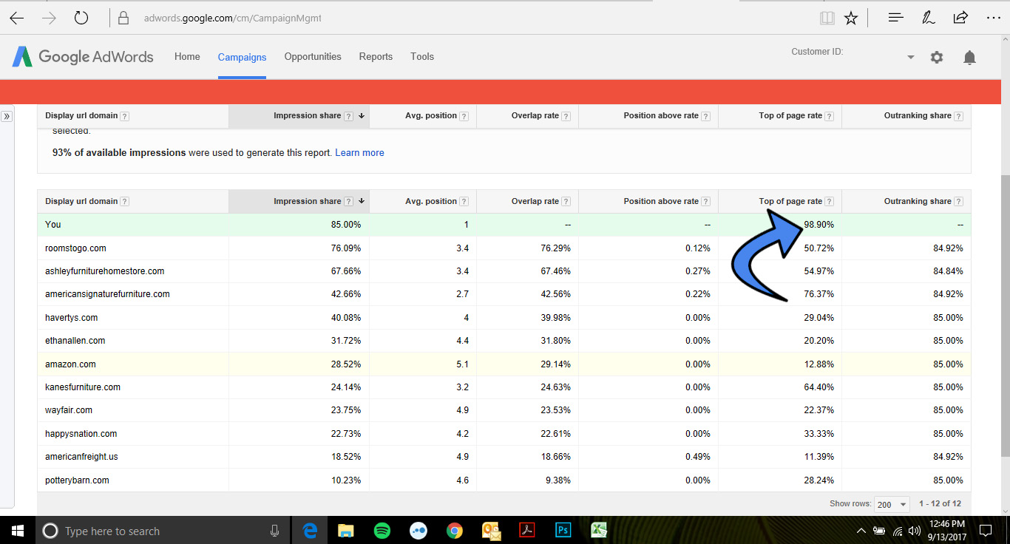Click the browser favorites star icon

(851, 18)
